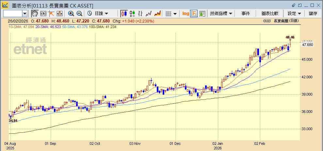This screenshot has height=151, width=323.
Task: Open the 技術指標 dropdown menu
Action: pyautogui.click(x=221, y=14)
